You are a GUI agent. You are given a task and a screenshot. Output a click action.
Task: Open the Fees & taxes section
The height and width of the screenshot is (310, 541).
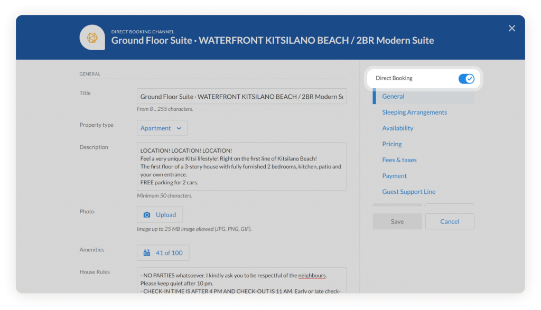[399, 160]
